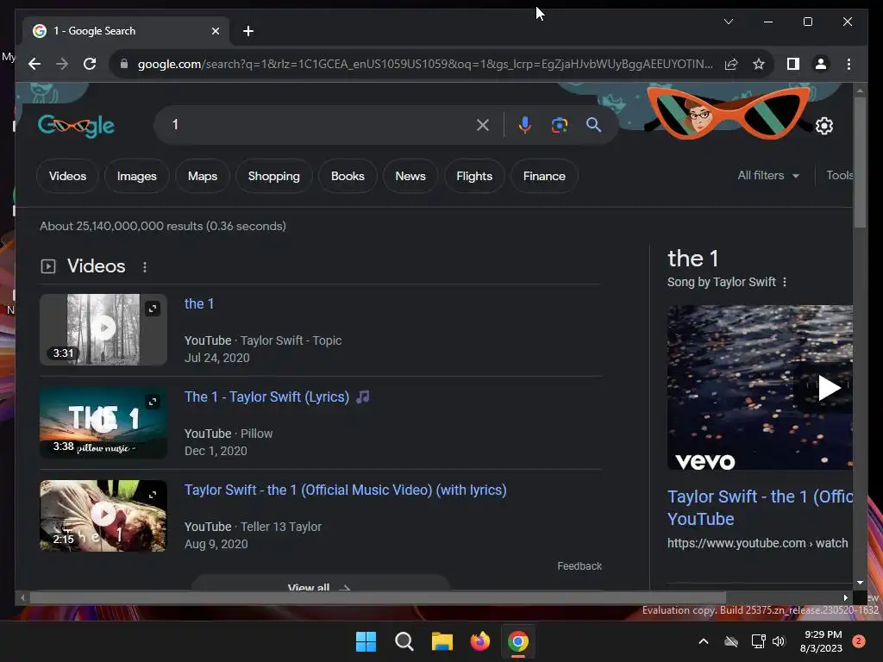The height and width of the screenshot is (662, 883).
Task: Click the horizontal scrollbar right arrow
Action: click(x=845, y=597)
